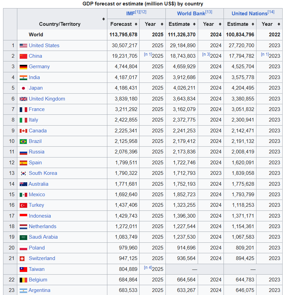The height and width of the screenshot is (295, 284).
Task: Sort by IMF Forecast column arrow
Action: click(x=136, y=24)
